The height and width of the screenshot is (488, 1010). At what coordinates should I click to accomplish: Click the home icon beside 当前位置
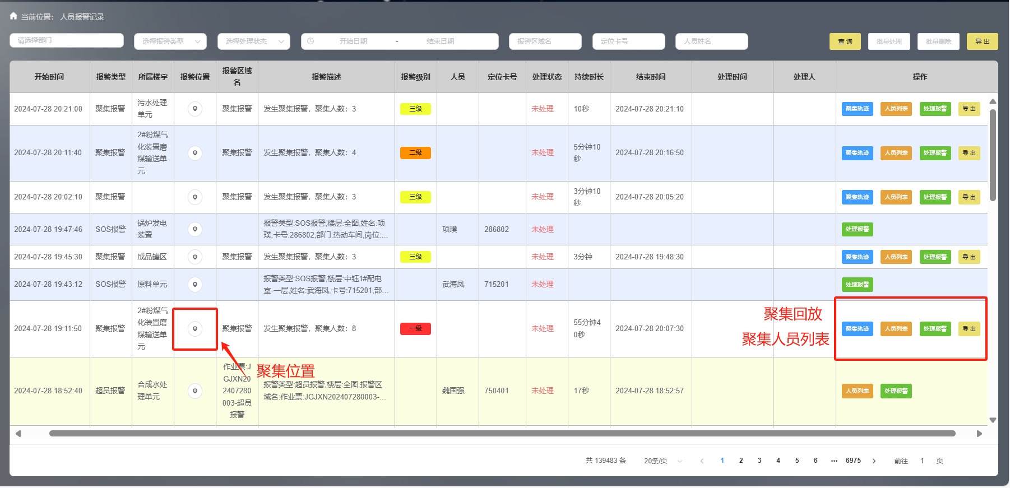coord(13,16)
